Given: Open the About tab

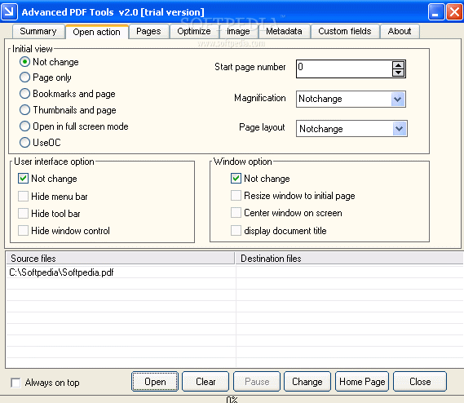Looking at the screenshot, I should coord(400,31).
